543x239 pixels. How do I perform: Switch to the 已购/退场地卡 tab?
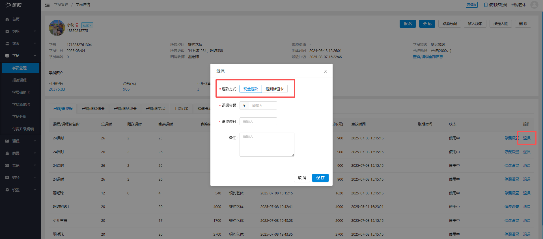pyautogui.click(x=125, y=109)
